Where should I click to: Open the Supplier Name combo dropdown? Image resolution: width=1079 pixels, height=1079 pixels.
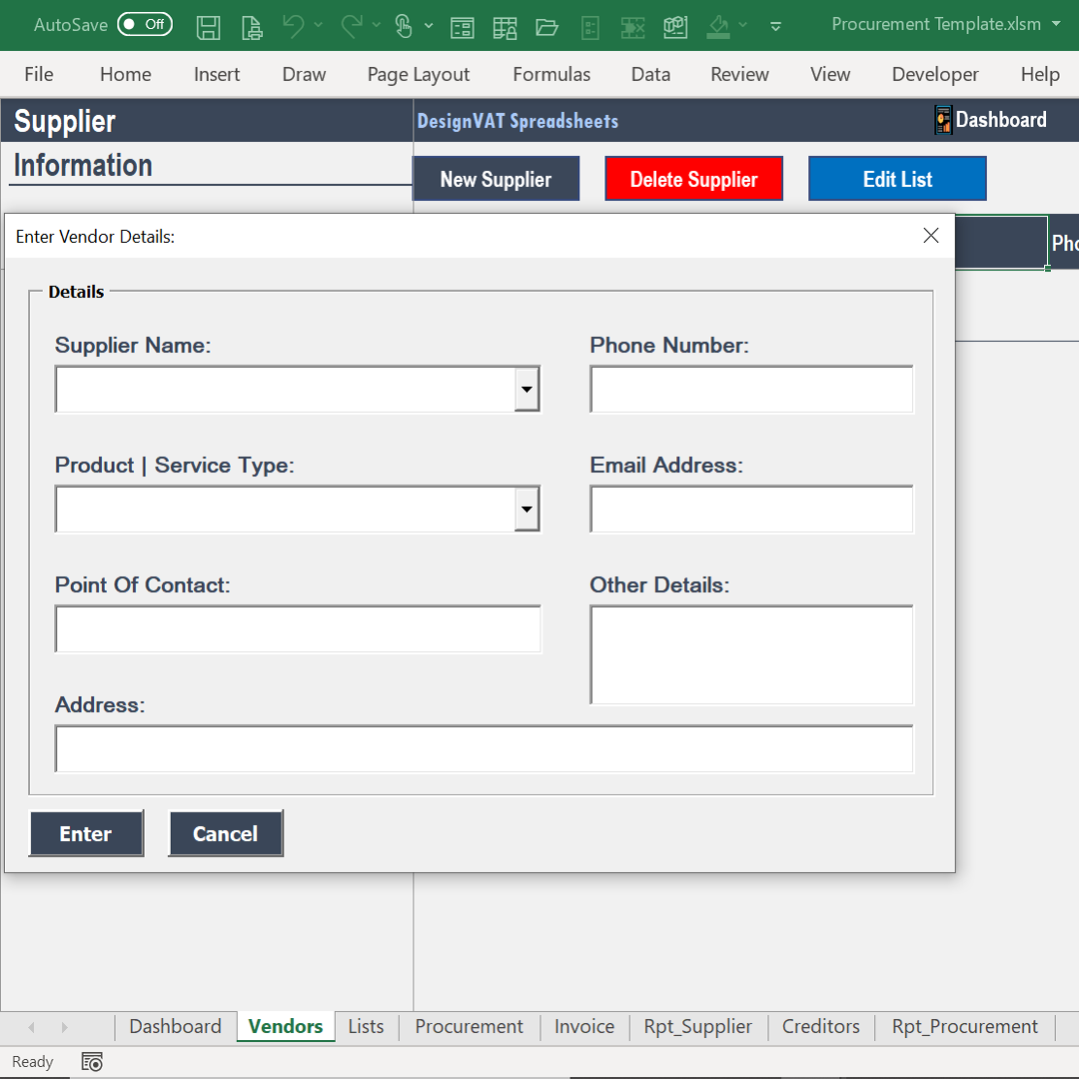click(x=527, y=389)
